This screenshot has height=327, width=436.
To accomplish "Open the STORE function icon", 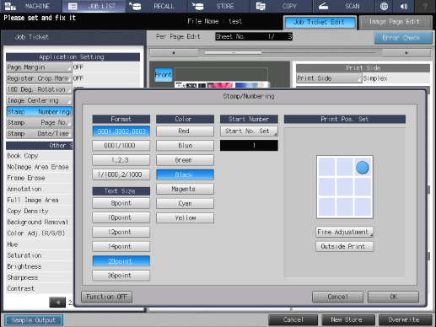I will (x=197, y=6).
